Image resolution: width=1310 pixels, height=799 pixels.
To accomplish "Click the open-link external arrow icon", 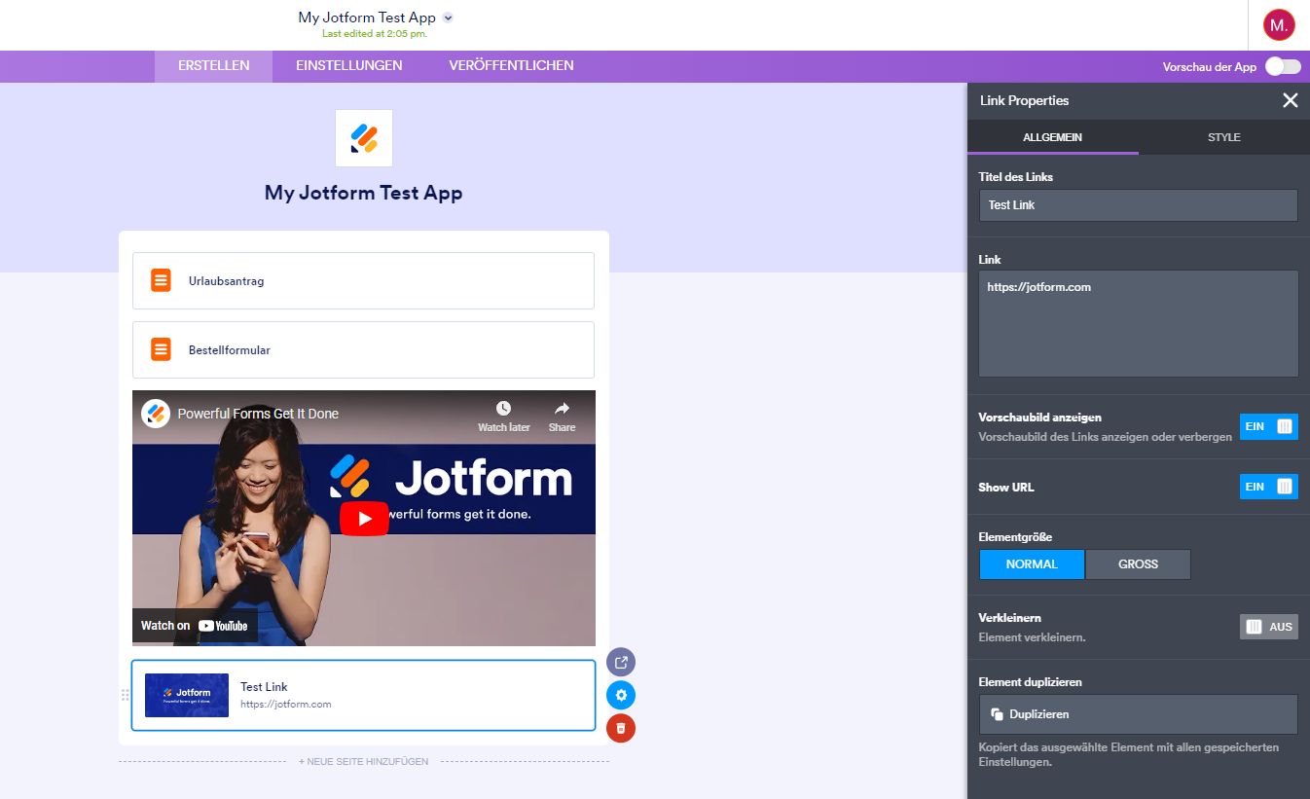I will pos(621,663).
